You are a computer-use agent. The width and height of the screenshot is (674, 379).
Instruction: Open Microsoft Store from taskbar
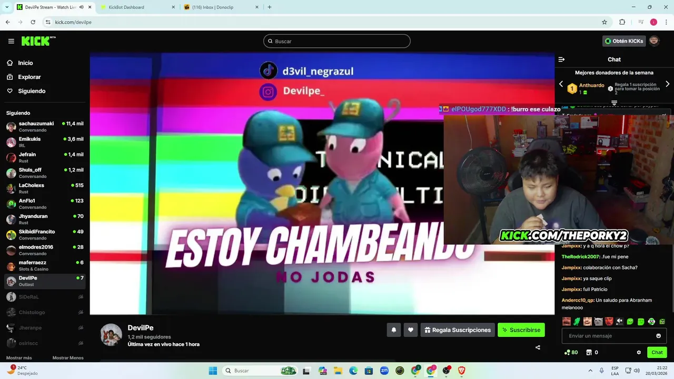369,371
